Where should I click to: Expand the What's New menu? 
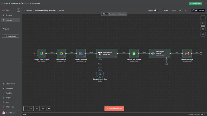click(11, 107)
